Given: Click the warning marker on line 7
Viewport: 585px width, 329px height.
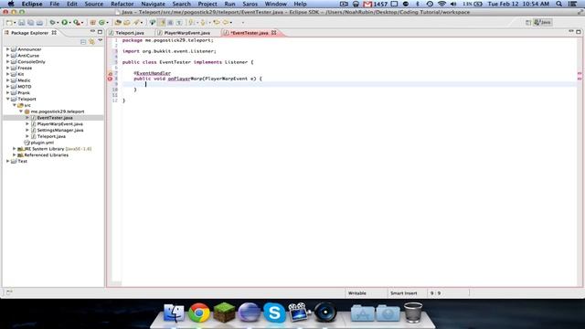Looking at the screenshot, I should (110, 73).
